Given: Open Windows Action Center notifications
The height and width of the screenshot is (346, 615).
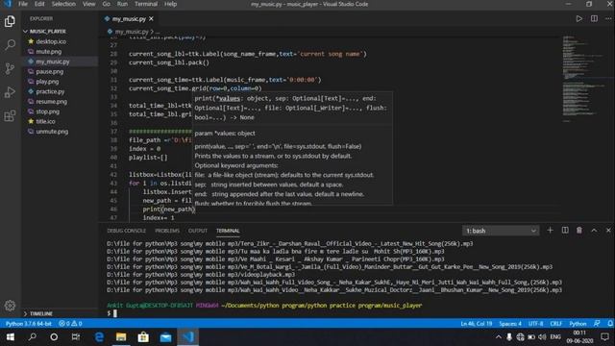Looking at the screenshot, I should pyautogui.click(x=604, y=337).
